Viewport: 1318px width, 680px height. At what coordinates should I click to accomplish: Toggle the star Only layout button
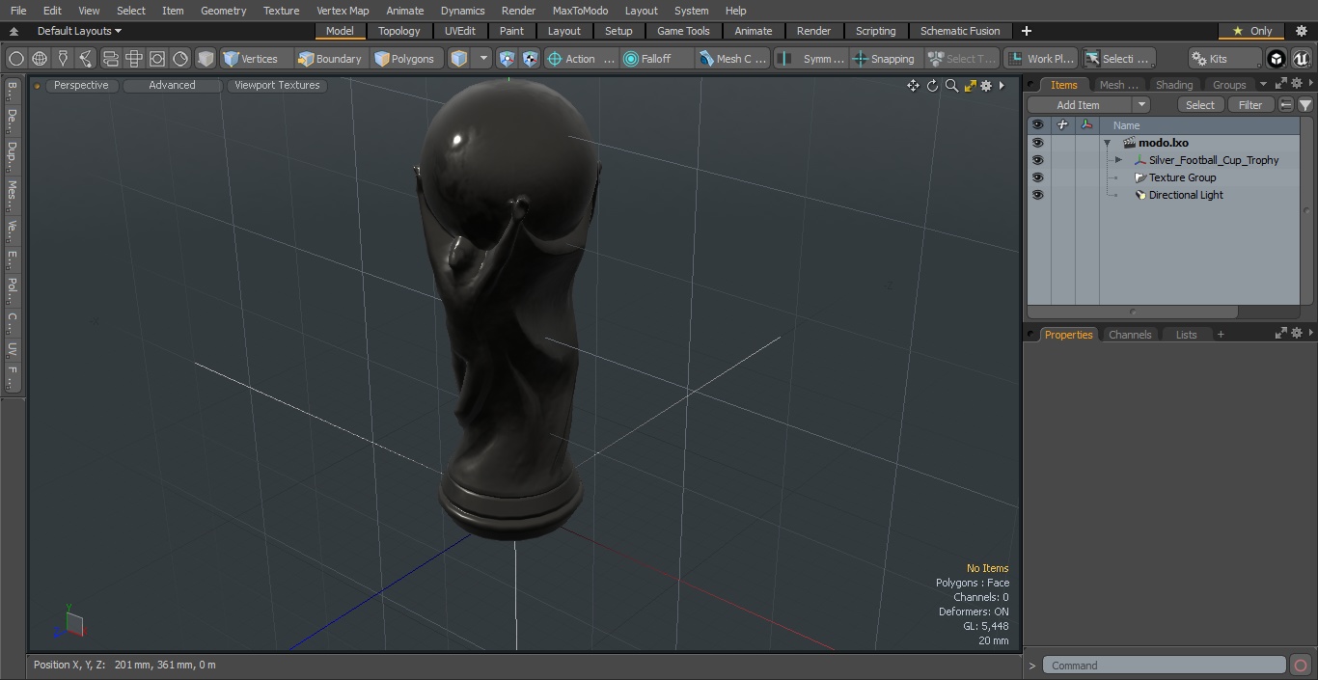[1252, 31]
